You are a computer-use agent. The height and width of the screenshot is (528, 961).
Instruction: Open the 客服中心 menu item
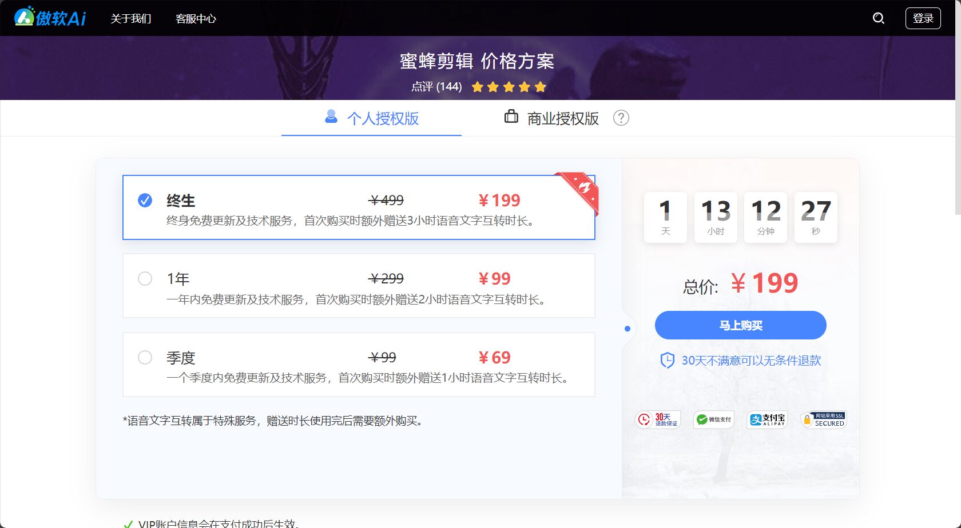pyautogui.click(x=196, y=18)
